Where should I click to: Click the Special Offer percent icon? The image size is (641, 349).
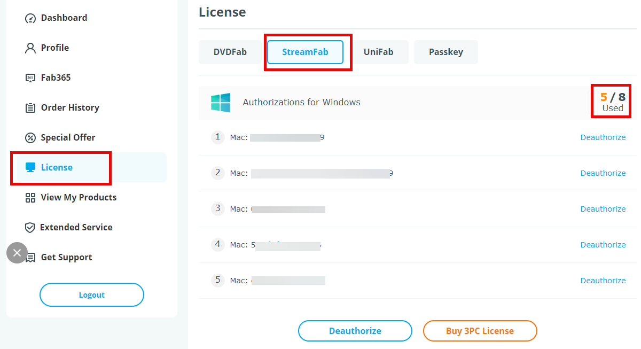pyautogui.click(x=30, y=138)
